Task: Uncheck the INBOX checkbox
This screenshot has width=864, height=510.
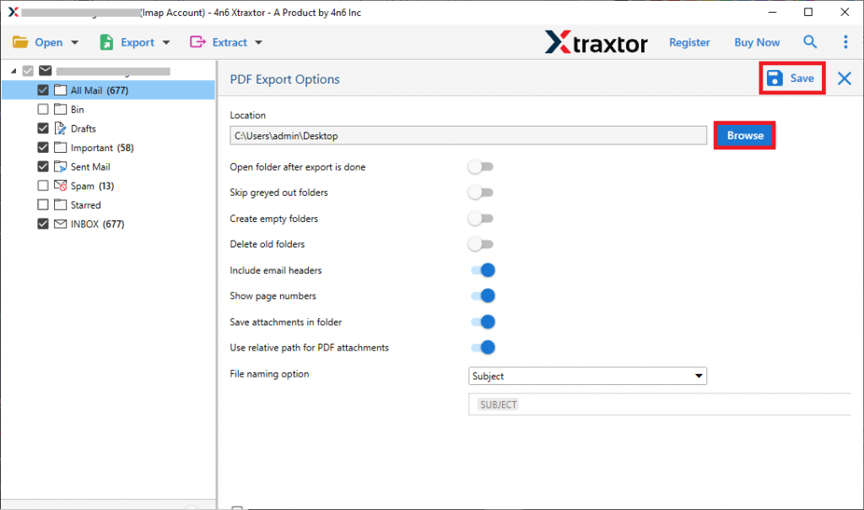Action: point(43,224)
